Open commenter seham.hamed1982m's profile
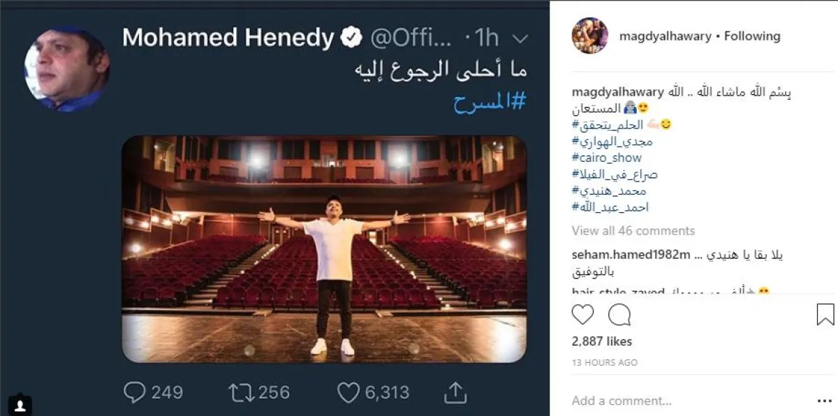This screenshot has height=416, width=838. 631,255
